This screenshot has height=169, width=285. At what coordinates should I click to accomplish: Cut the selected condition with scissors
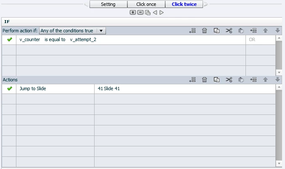229,31
